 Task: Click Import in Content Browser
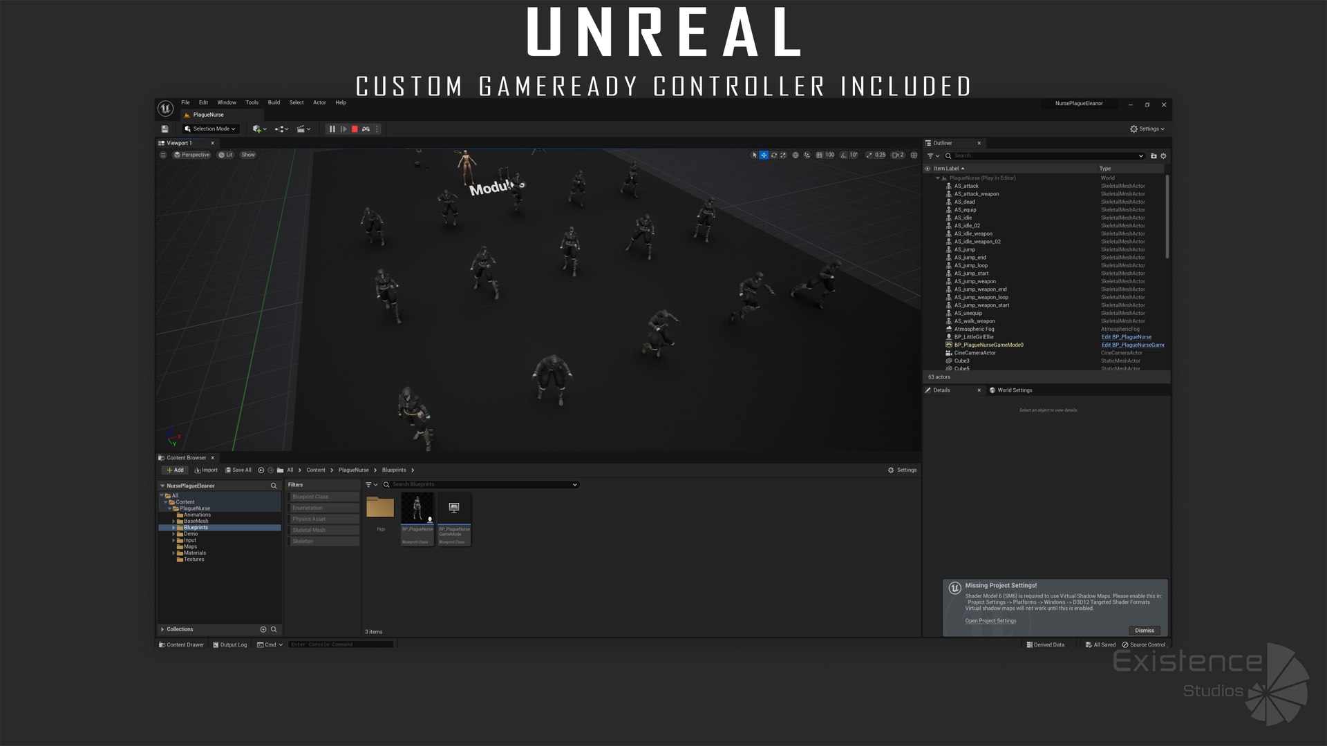coord(206,470)
